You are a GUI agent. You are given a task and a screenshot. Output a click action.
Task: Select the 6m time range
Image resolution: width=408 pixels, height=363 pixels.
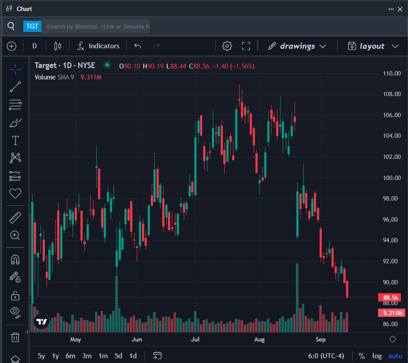70,356
